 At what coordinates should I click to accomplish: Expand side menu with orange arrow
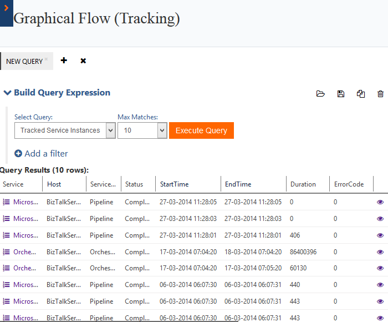(6, 9)
